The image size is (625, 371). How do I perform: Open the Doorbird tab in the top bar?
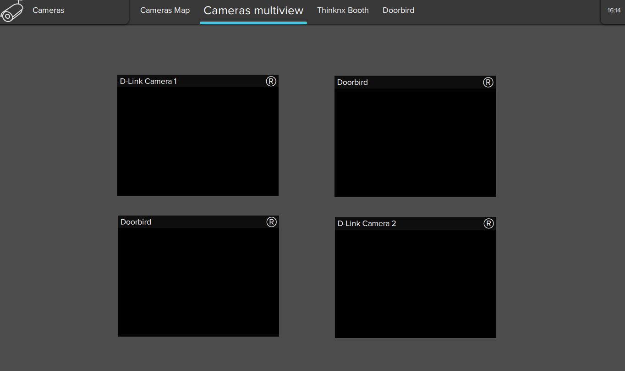tap(398, 10)
